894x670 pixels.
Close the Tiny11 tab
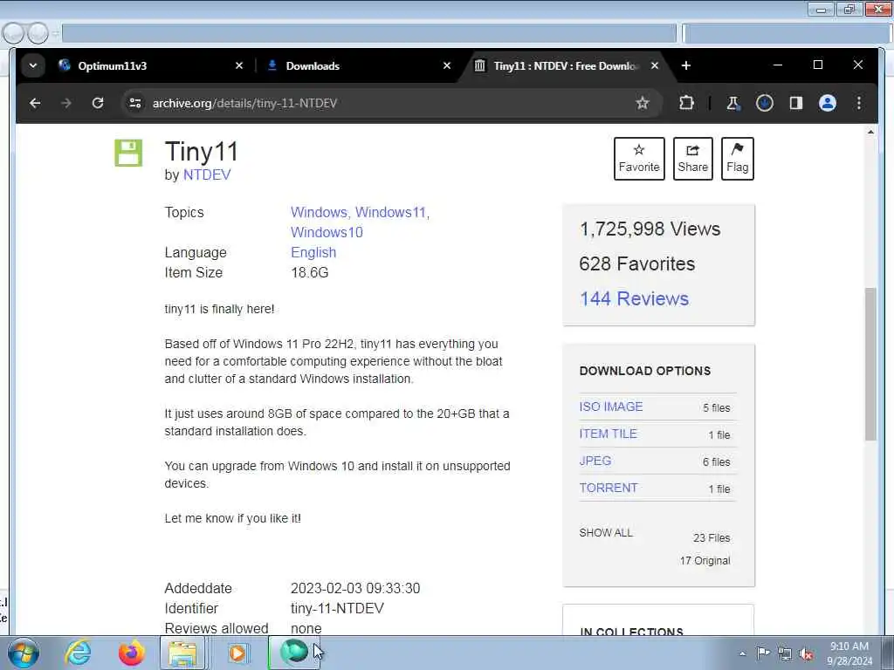(655, 66)
